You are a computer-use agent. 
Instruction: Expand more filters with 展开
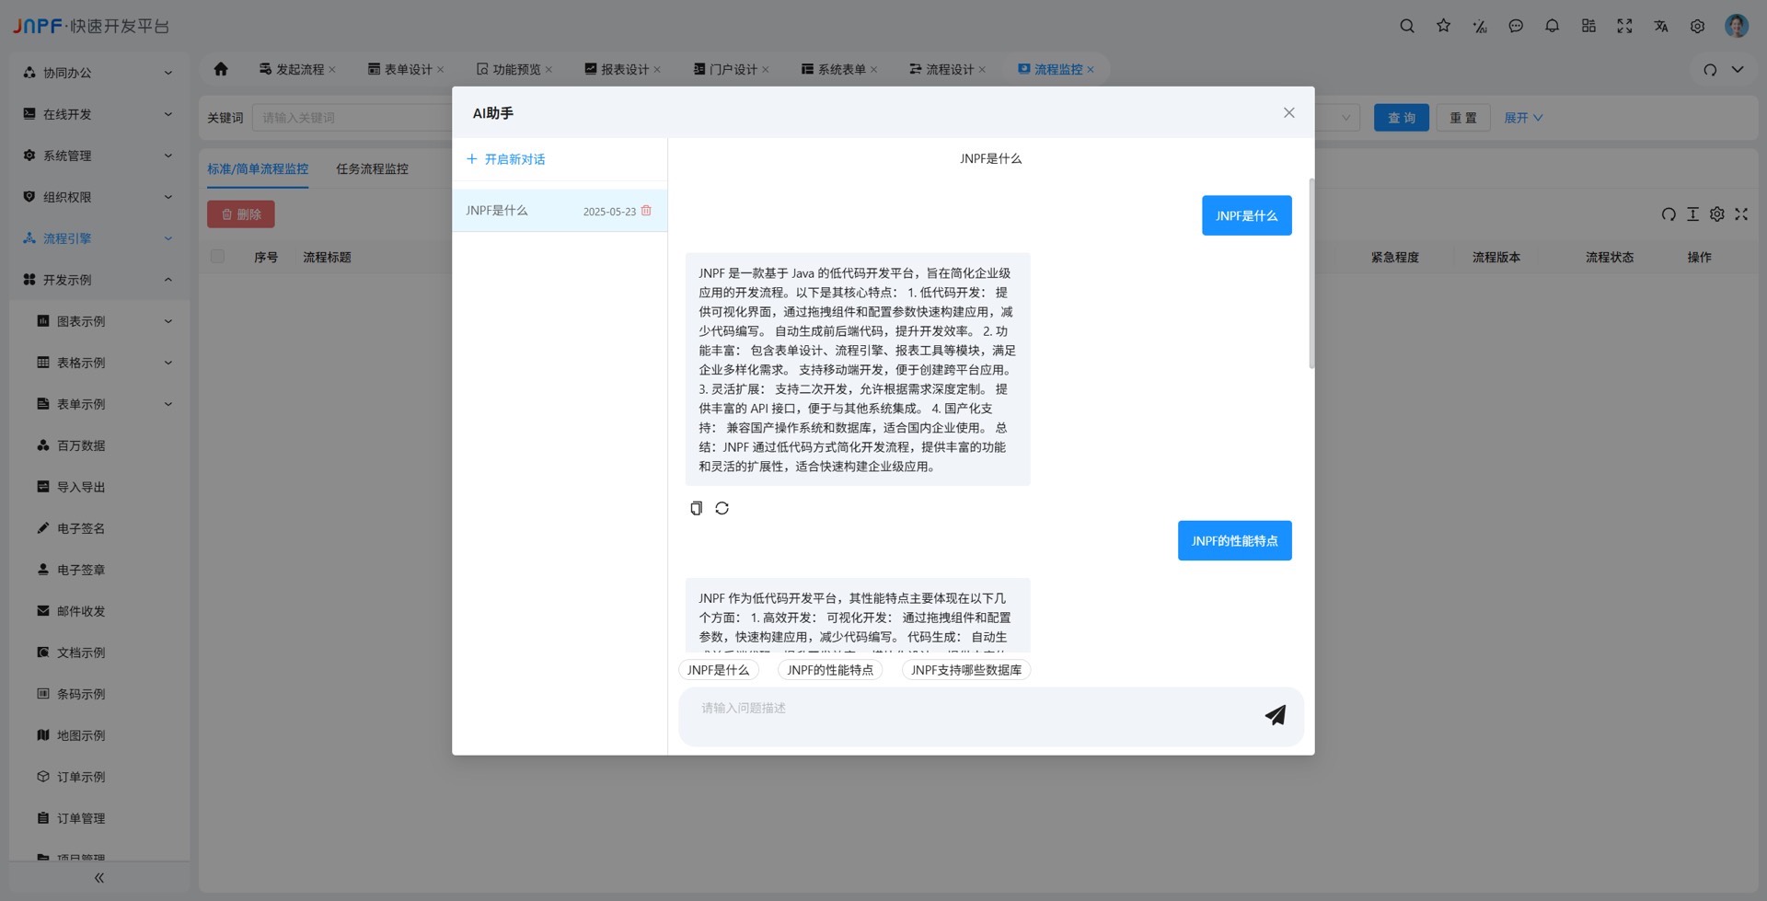click(x=1523, y=118)
